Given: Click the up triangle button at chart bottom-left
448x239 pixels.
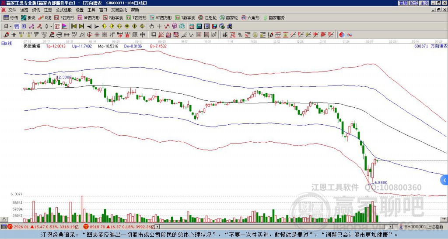Looking at the screenshot, I should (x=4, y=219).
